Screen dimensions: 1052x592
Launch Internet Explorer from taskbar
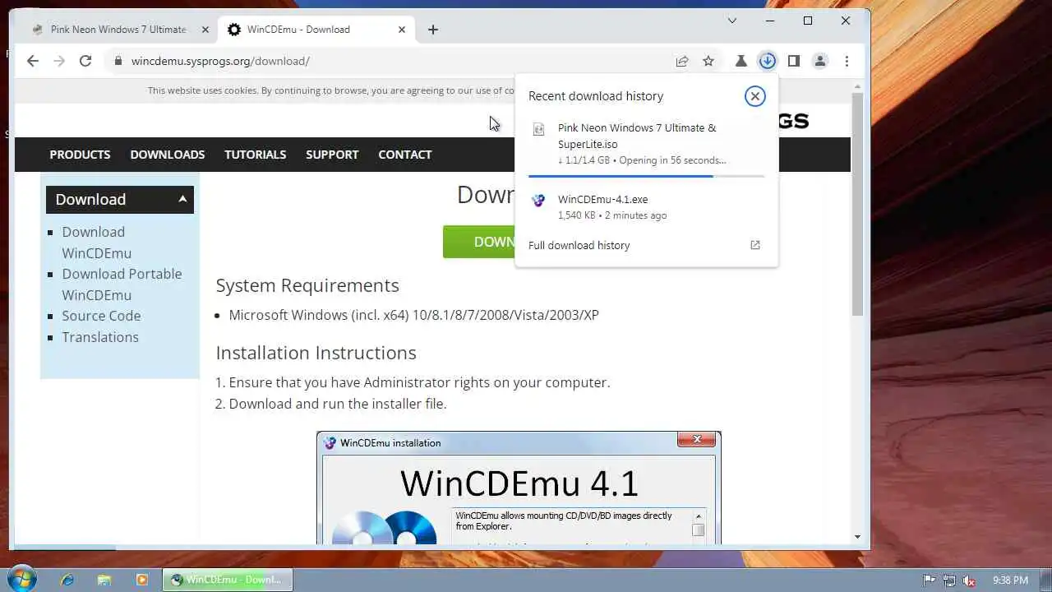coord(67,580)
